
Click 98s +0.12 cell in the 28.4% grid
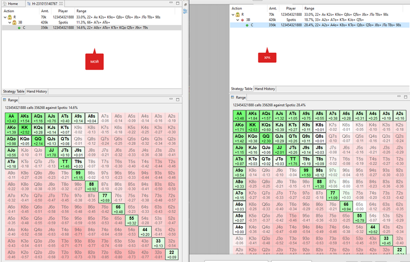coord(319,172)
